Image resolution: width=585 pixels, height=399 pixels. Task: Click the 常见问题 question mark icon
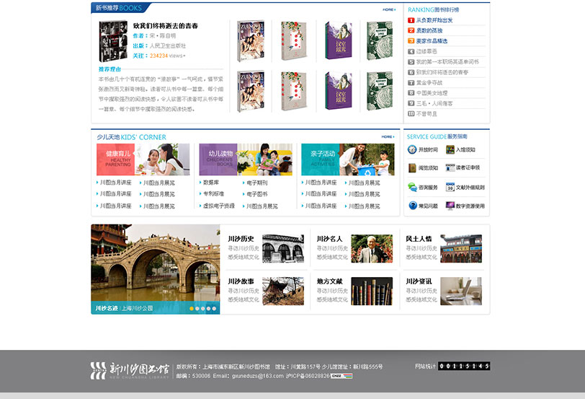pos(413,206)
